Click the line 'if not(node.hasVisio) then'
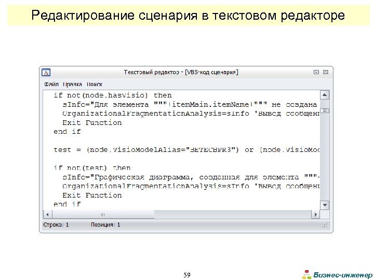 click(x=113, y=95)
